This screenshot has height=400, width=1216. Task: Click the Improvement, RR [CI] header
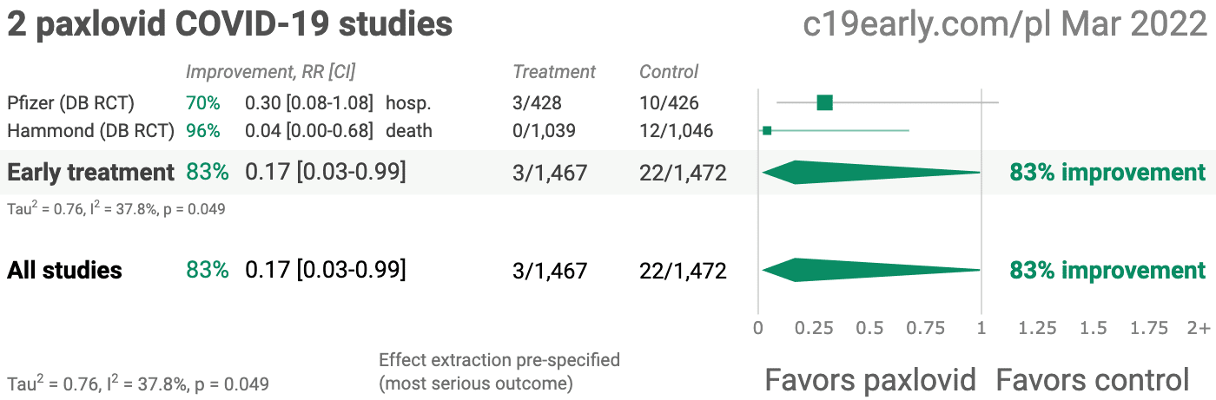[x=270, y=72]
